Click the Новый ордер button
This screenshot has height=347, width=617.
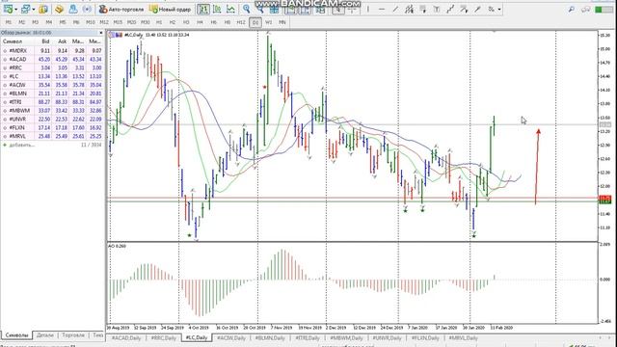pos(171,9)
